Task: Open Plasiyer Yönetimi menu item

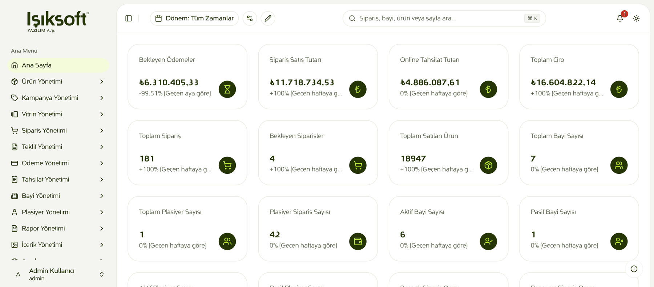Action: (58, 212)
